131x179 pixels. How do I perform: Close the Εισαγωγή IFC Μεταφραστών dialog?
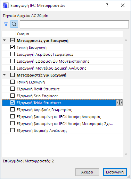point(123,5)
